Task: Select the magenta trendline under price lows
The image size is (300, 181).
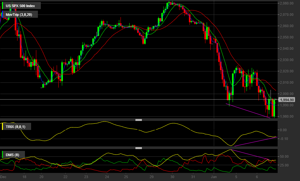Action: coord(248,111)
